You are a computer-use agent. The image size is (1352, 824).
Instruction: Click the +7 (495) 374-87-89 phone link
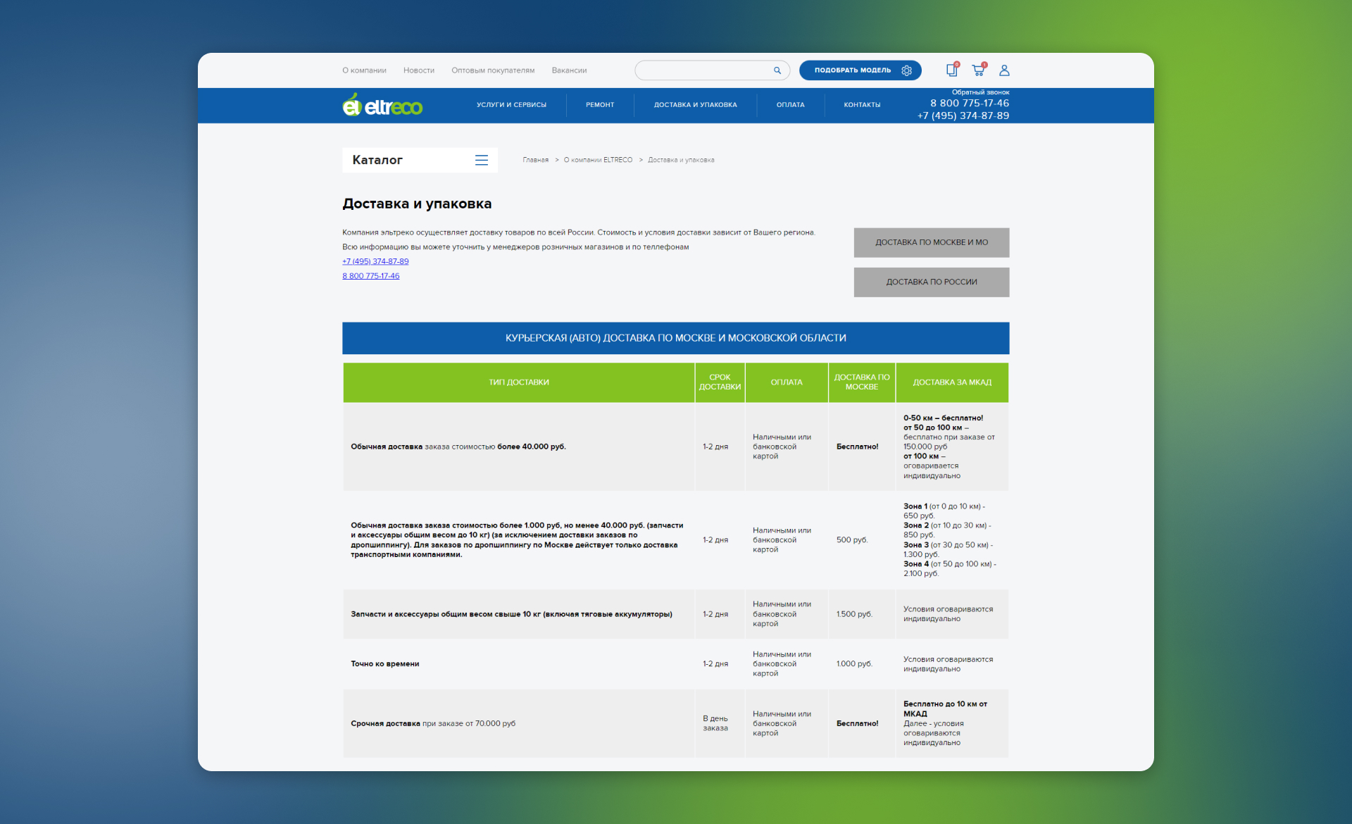point(375,261)
